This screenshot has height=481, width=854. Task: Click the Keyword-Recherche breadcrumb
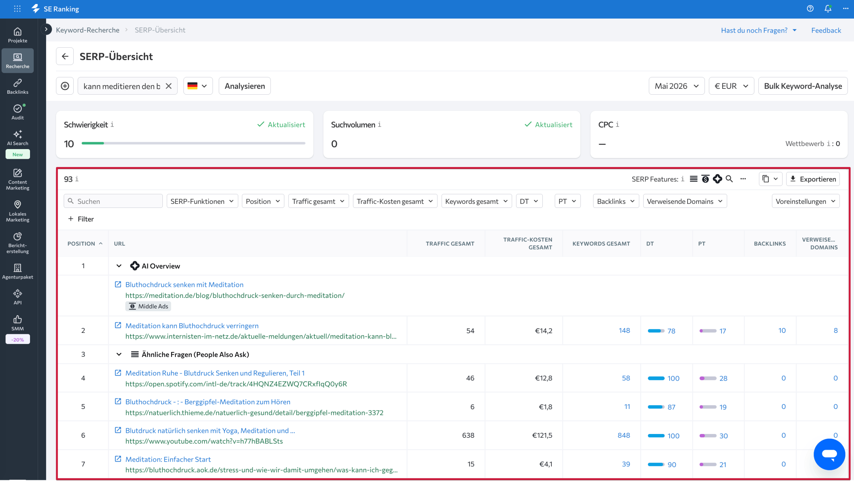(87, 30)
